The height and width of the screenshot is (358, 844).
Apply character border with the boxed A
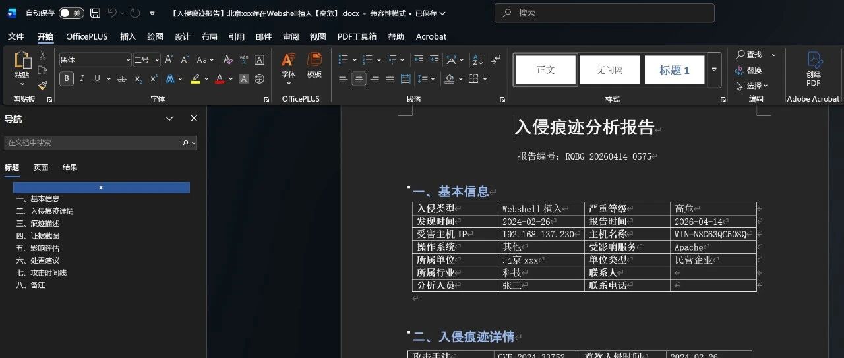tap(260, 59)
